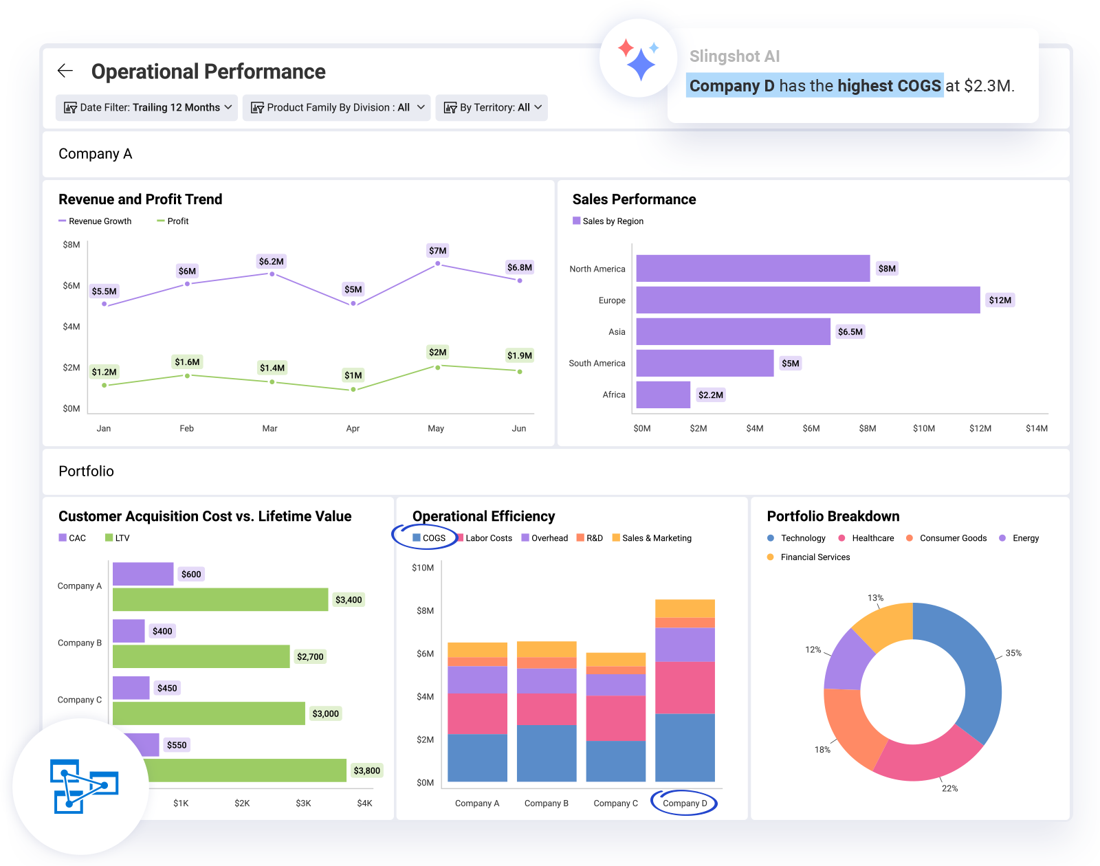
Task: Toggle the LTV legend item
Action: pos(117,538)
